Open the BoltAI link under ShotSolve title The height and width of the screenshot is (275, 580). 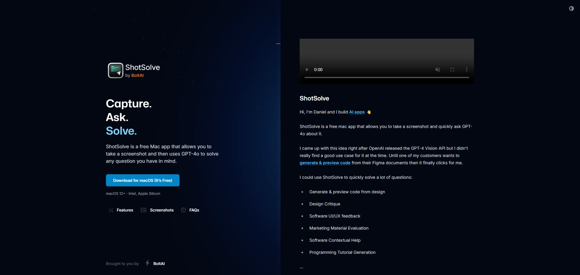click(137, 75)
